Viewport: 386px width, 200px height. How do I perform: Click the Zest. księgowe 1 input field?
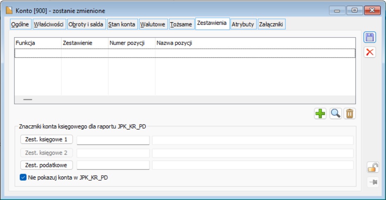click(x=113, y=140)
